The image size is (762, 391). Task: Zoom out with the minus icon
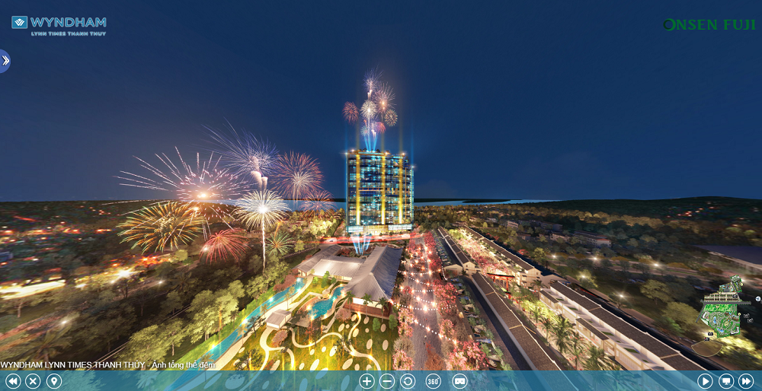(x=387, y=381)
